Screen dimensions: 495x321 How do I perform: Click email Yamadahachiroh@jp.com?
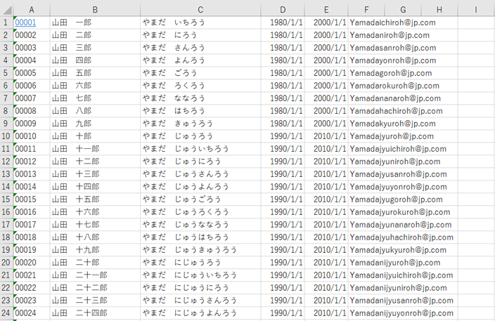396,111
